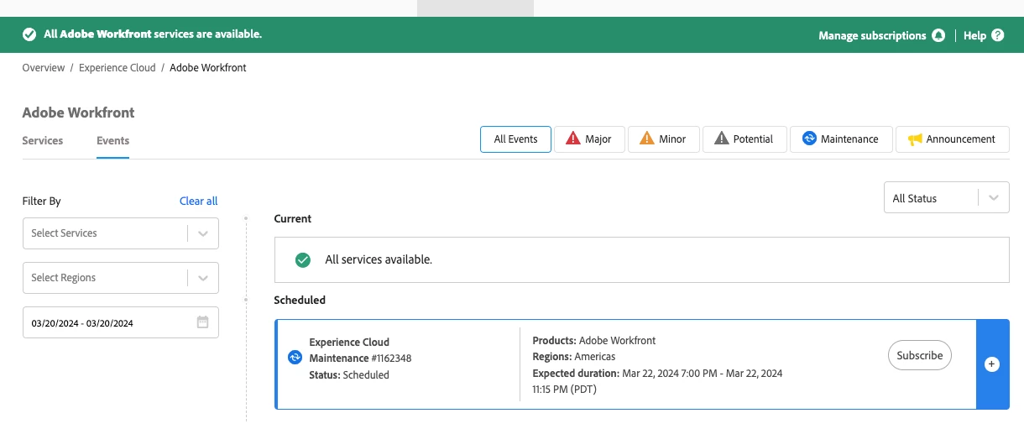
Task: Open the Select Services dropdown
Action: tap(121, 233)
